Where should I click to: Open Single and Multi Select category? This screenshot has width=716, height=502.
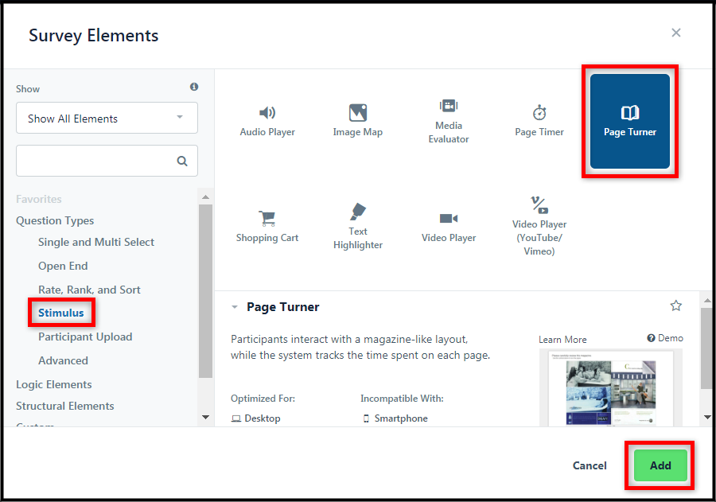(x=96, y=242)
